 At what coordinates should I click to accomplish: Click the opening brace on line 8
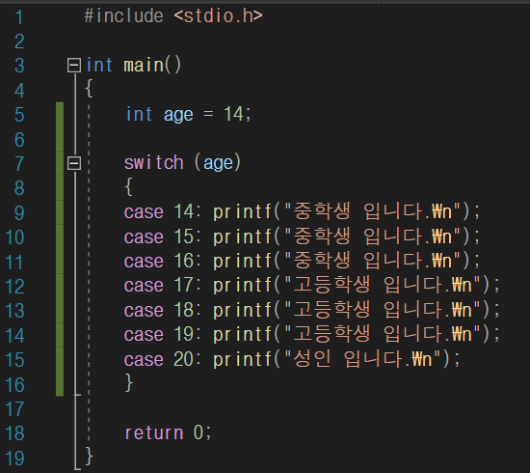(128, 186)
